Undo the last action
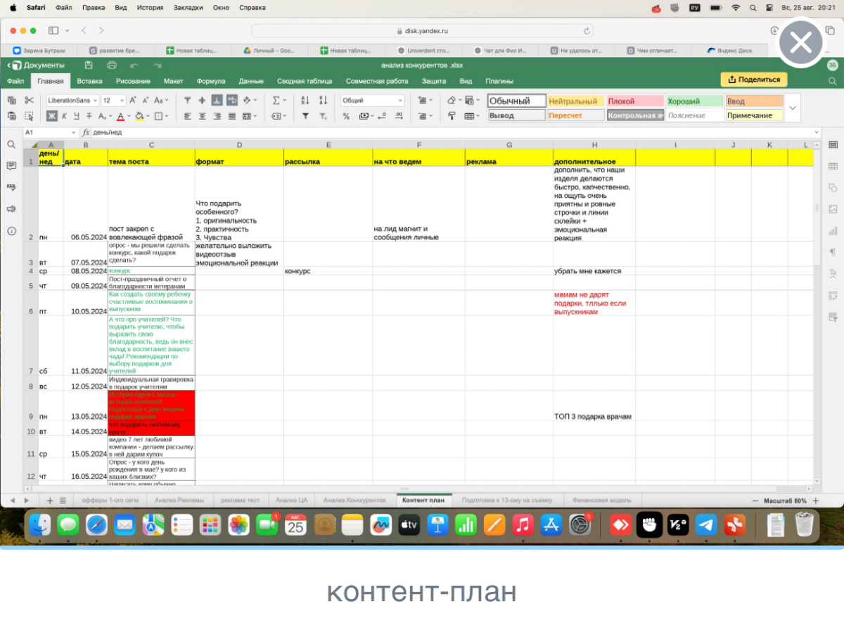This screenshot has height=635, width=844. tap(134, 65)
